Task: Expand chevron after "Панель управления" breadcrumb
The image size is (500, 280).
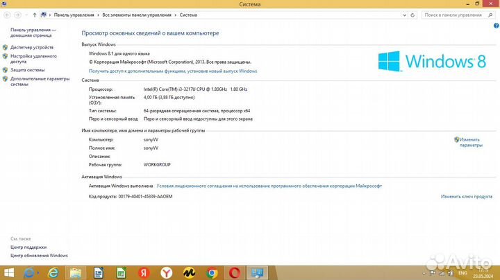Action: [x=98, y=15]
